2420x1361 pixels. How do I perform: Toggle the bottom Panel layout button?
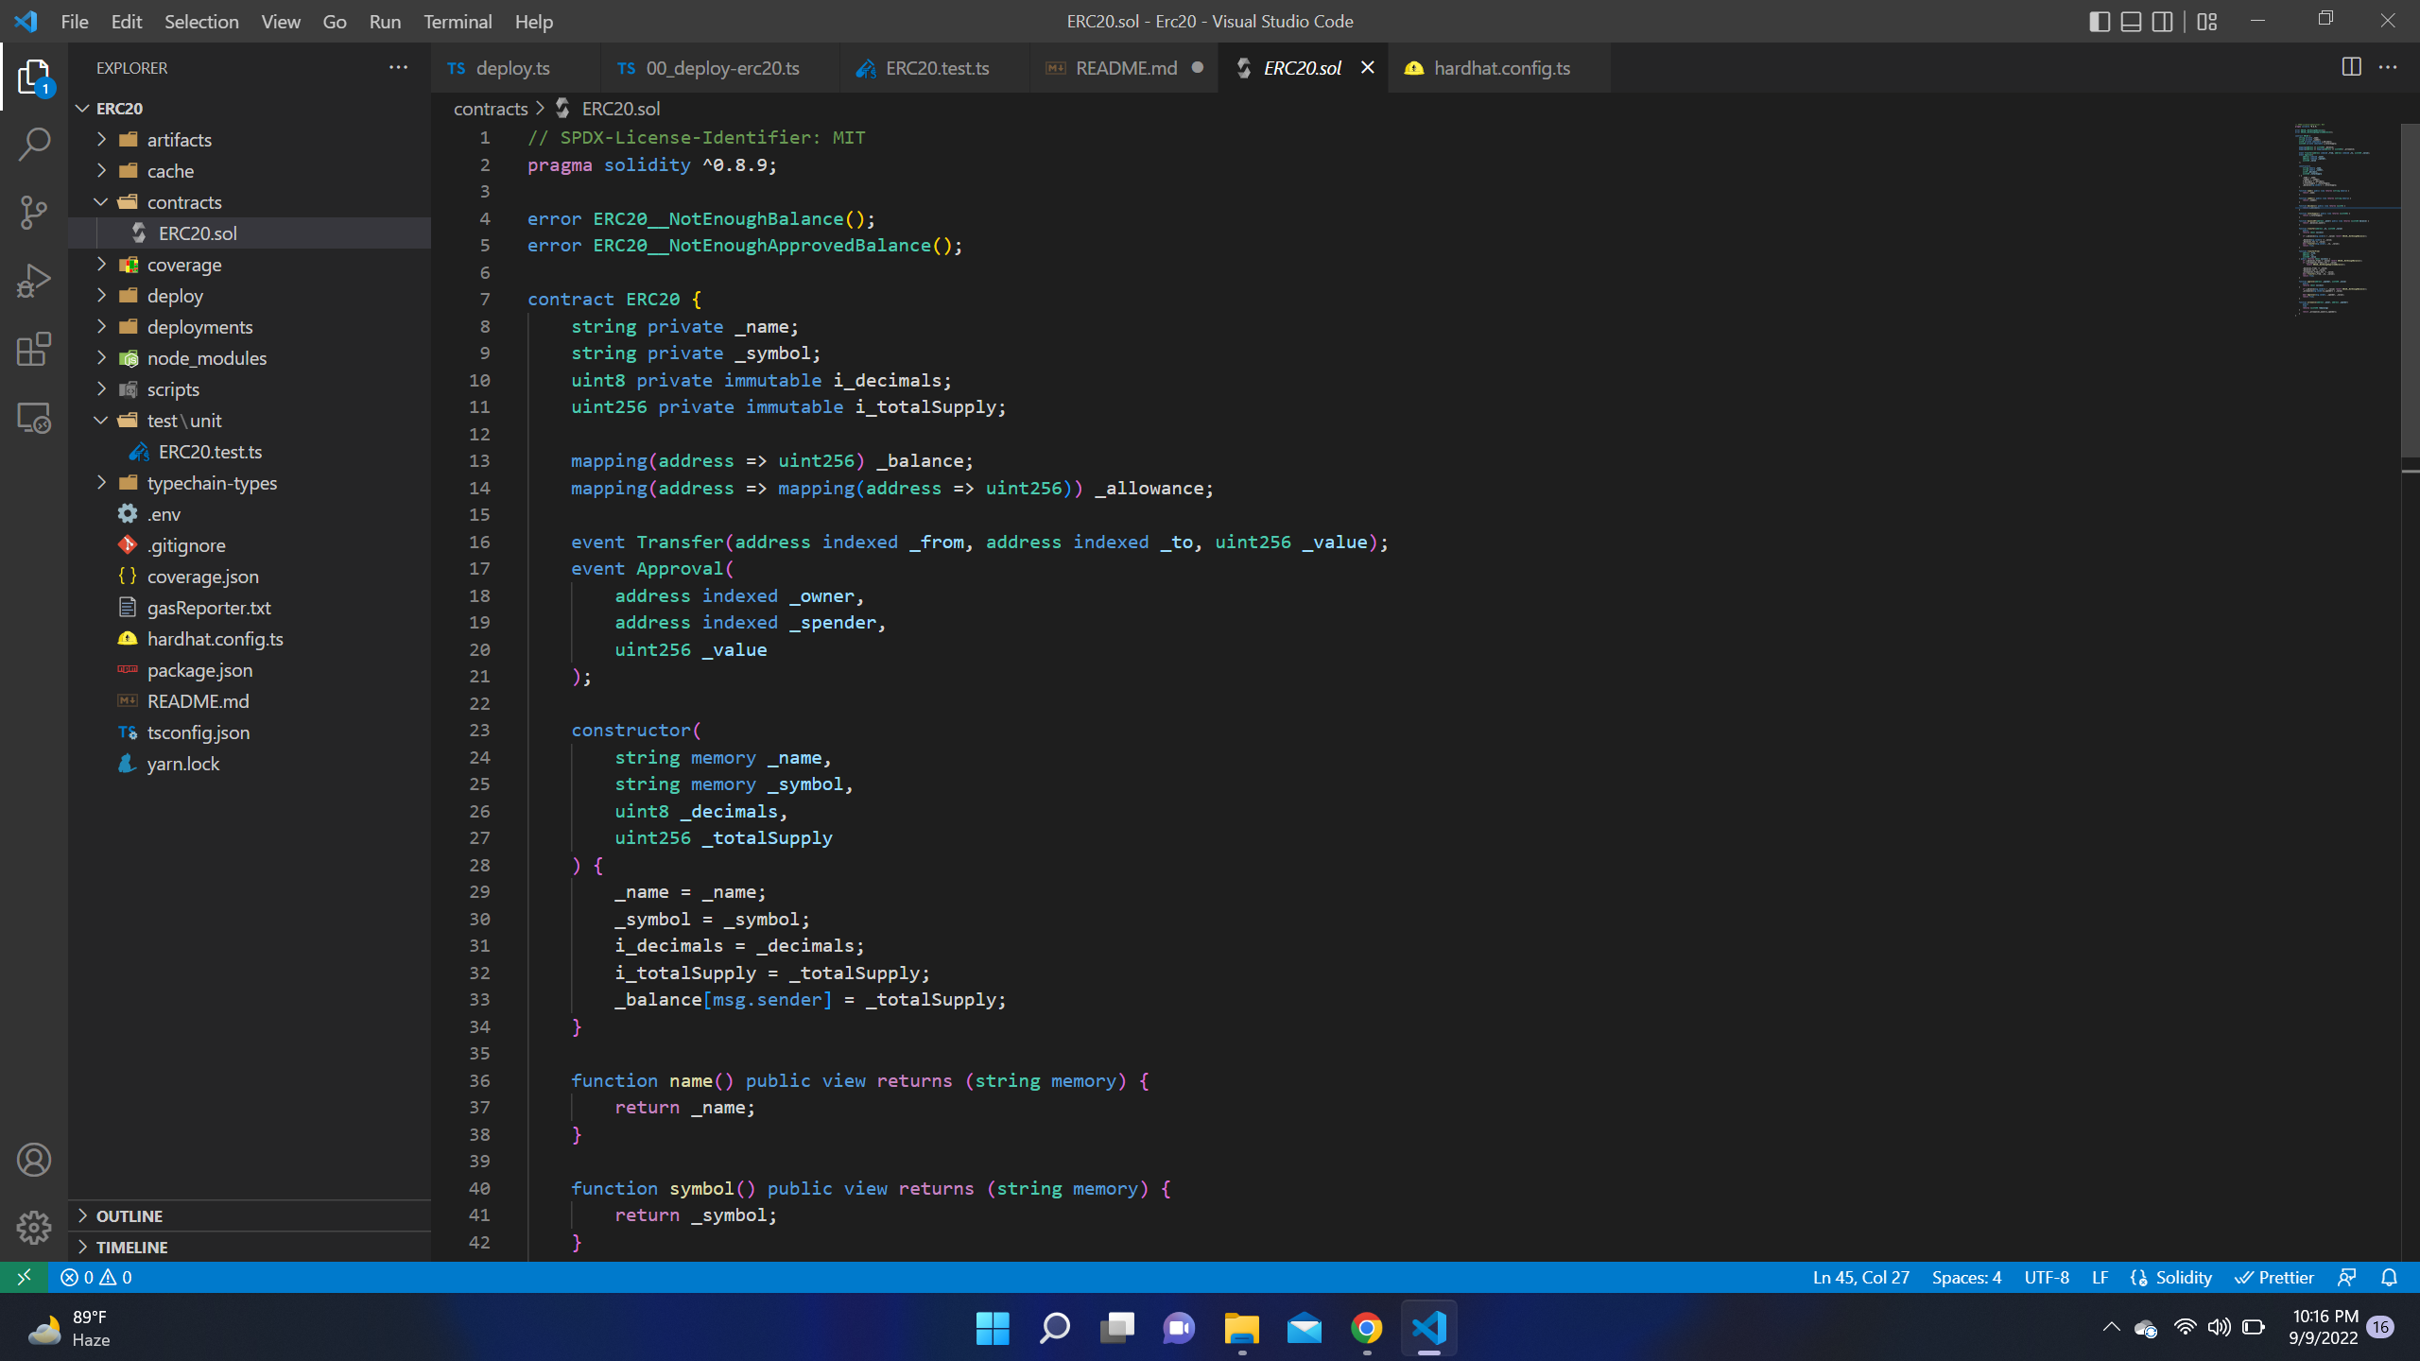(2131, 22)
